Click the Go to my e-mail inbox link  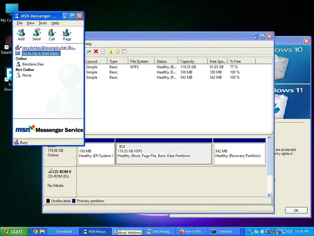coord(41,53)
